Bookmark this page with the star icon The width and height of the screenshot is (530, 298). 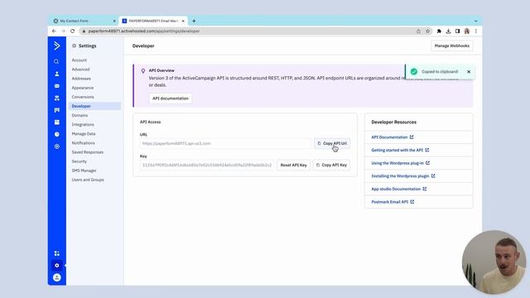pyautogui.click(x=427, y=31)
